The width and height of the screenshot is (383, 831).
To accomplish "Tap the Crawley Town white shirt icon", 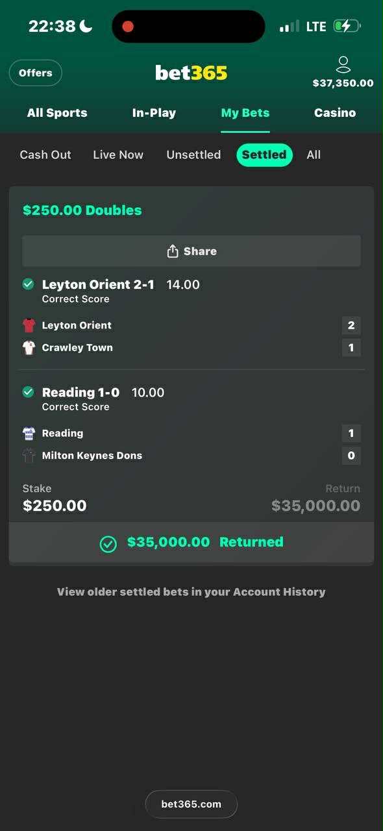I will [29, 347].
